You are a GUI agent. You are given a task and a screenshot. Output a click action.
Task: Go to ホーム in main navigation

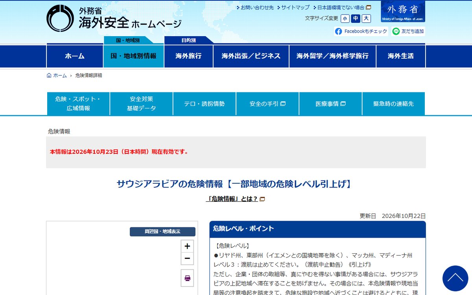[75, 56]
